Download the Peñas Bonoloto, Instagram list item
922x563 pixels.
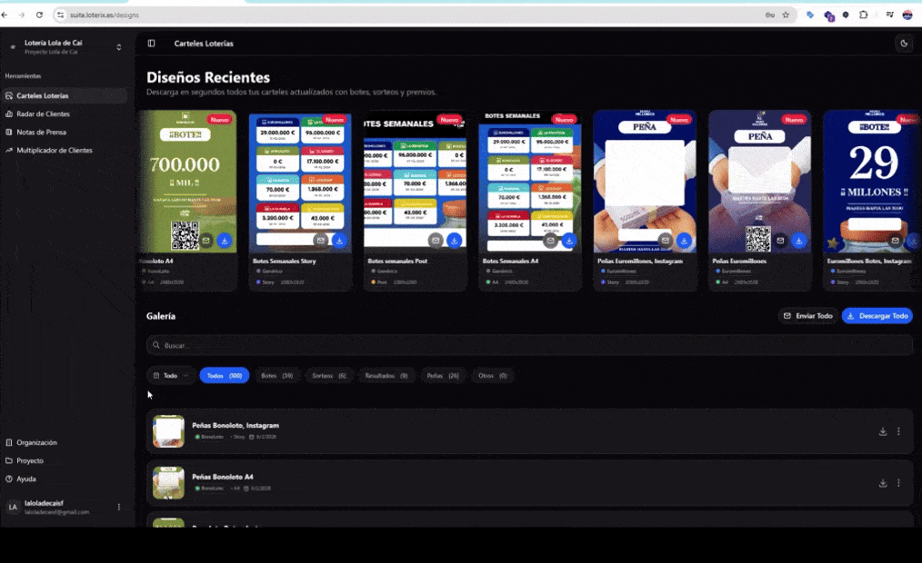[882, 432]
